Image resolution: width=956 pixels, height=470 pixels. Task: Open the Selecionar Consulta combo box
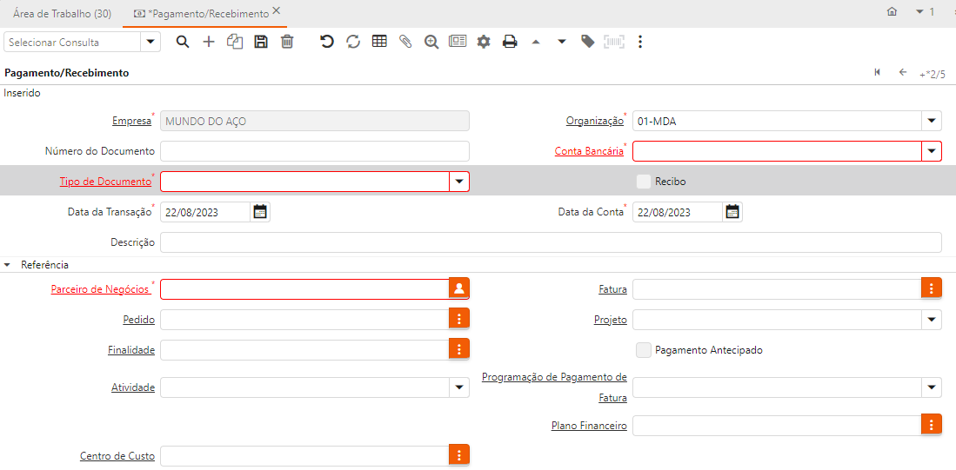[x=150, y=42]
